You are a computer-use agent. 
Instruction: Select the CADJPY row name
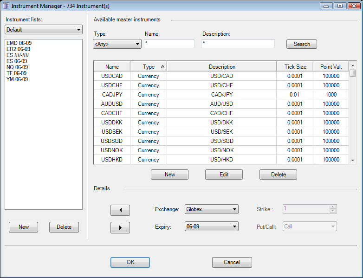pyautogui.click(x=112, y=94)
